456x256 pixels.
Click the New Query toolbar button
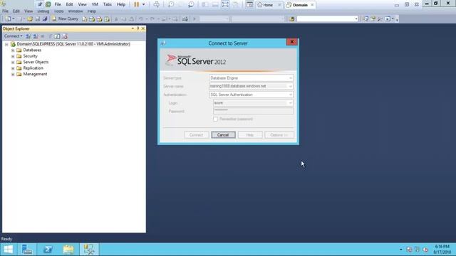click(x=65, y=19)
